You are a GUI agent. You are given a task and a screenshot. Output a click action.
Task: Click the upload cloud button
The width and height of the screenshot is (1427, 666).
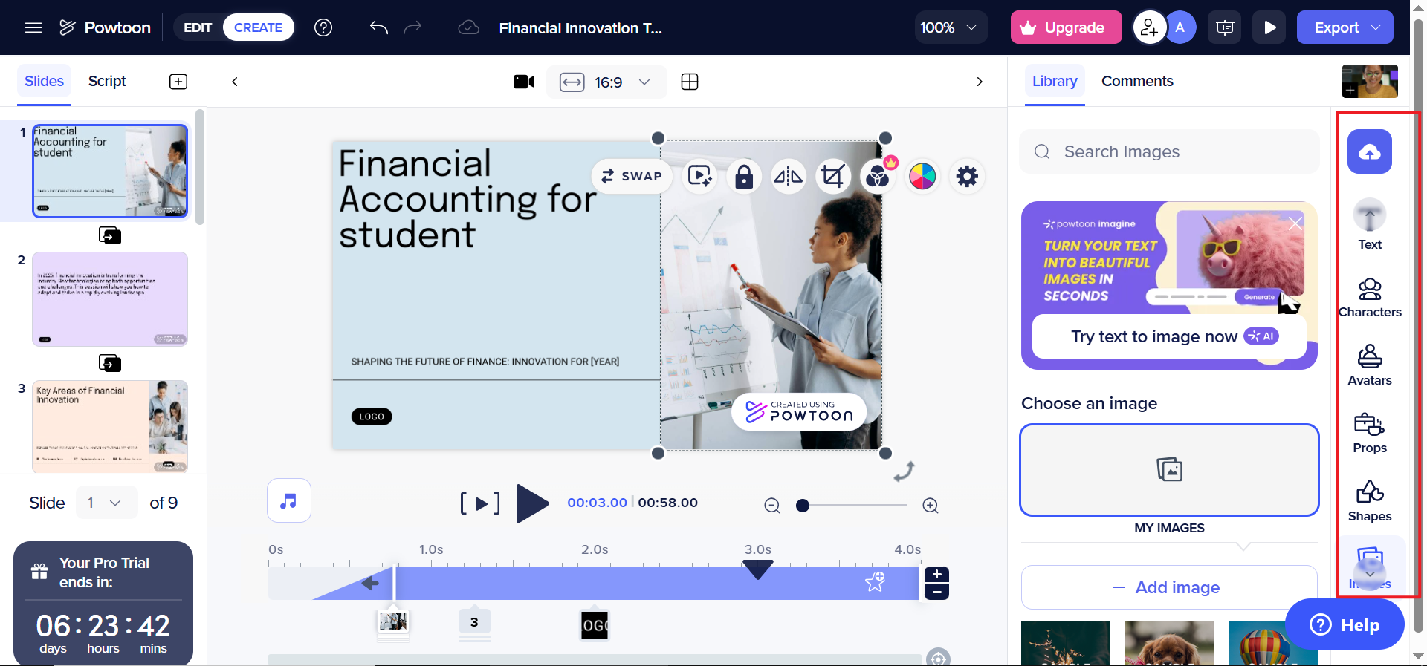point(1370,151)
